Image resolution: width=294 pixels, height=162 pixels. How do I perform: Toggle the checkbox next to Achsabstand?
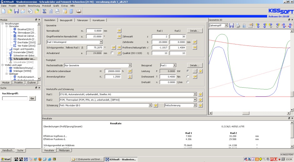[112, 53]
